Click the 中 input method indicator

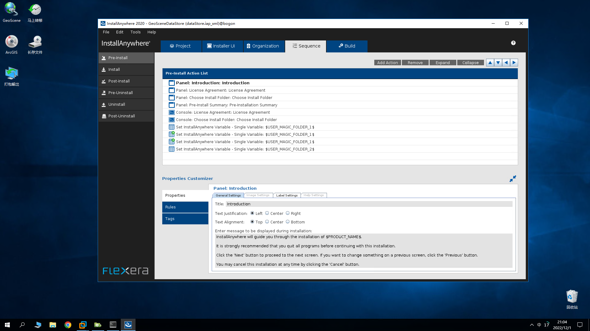click(539, 325)
